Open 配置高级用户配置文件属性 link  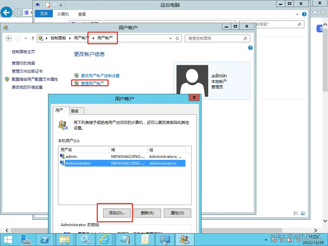[35, 79]
